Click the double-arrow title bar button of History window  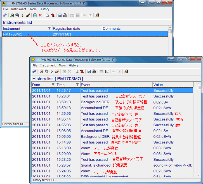171,59
